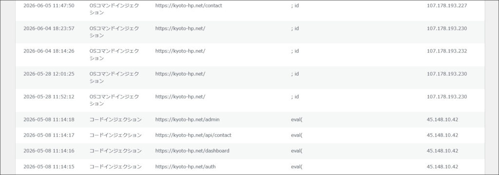Image resolution: width=499 pixels, height=175 pixels.
Task: Select the 2026-05-28 11:52:12 log entry
Action: [250, 100]
